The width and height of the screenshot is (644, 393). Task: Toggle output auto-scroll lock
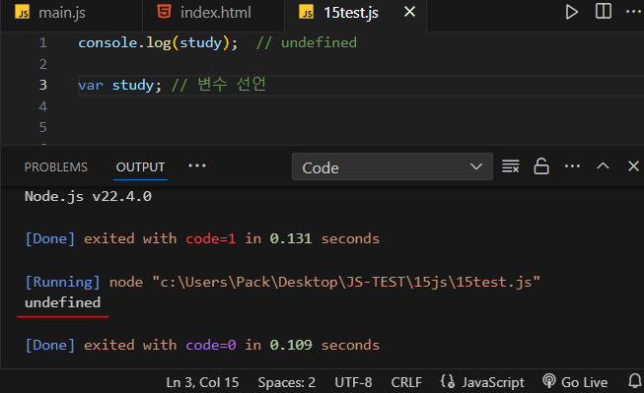[x=541, y=166]
